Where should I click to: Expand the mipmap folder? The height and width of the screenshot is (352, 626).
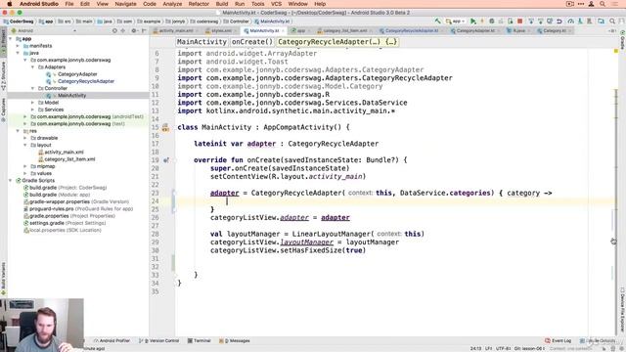tap(25, 166)
